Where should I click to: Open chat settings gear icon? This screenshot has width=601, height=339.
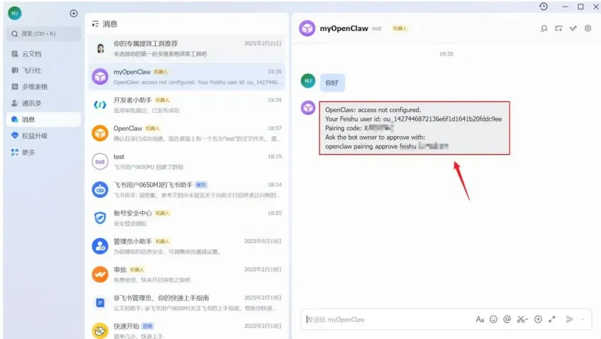click(588, 28)
